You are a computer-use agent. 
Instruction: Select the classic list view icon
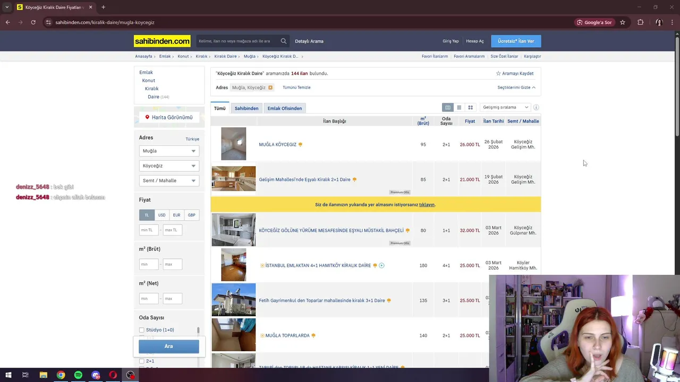pos(459,107)
